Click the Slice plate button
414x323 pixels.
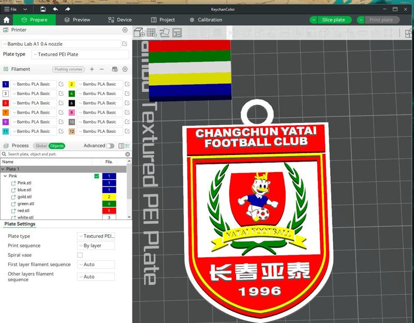tap(333, 20)
